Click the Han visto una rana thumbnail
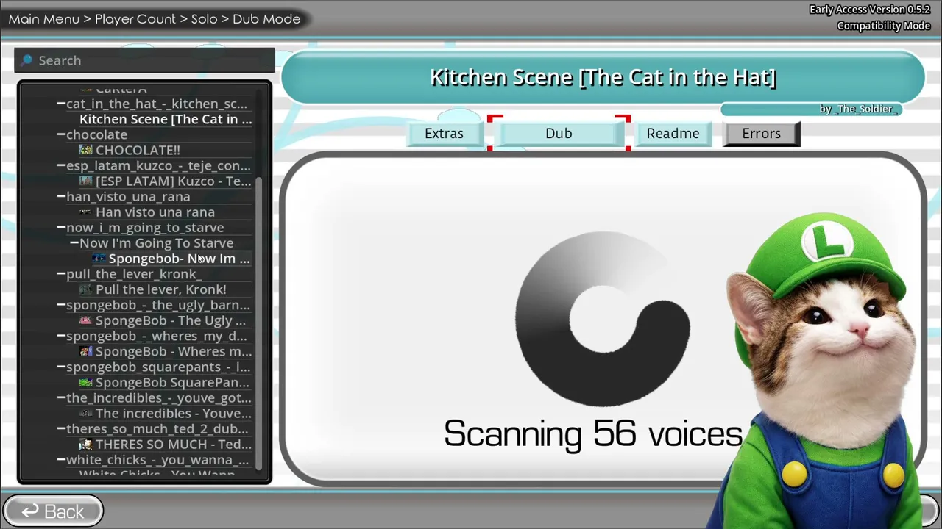This screenshot has height=529, width=942. pos(86,212)
